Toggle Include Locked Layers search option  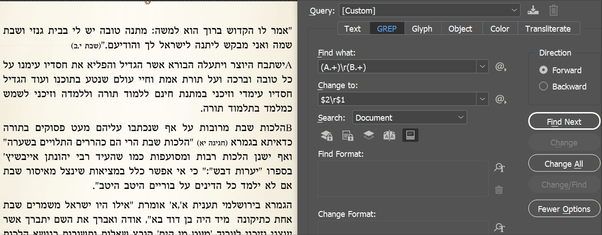327,135
